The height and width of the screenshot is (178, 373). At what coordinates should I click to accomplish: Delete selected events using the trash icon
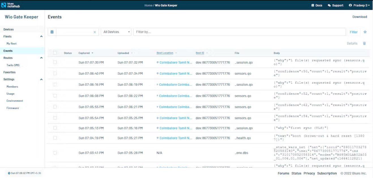365,43
